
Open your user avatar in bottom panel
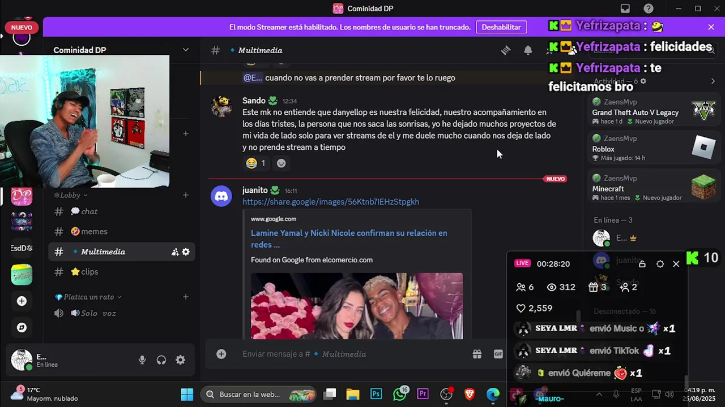pyautogui.click(x=22, y=360)
